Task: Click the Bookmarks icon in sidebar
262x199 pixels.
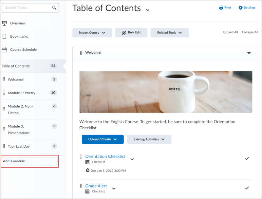Action: [x=4, y=36]
